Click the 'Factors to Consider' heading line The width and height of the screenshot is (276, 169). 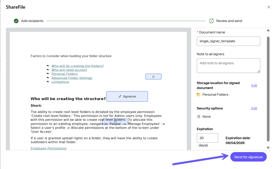pos(71,56)
